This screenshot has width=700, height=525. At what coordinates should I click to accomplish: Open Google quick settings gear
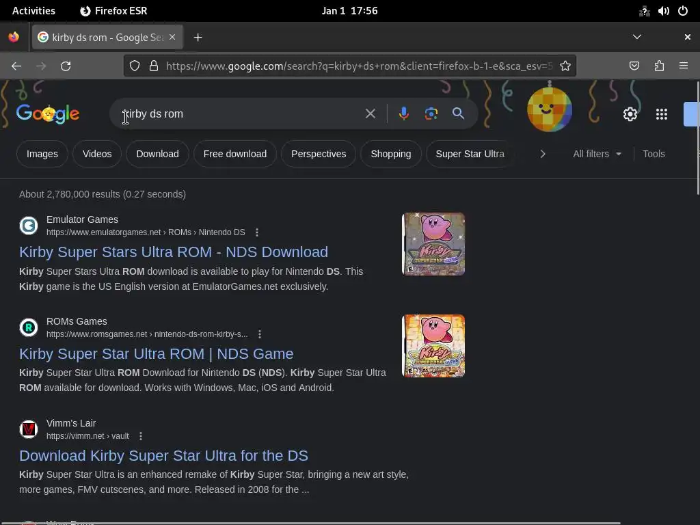pos(630,114)
